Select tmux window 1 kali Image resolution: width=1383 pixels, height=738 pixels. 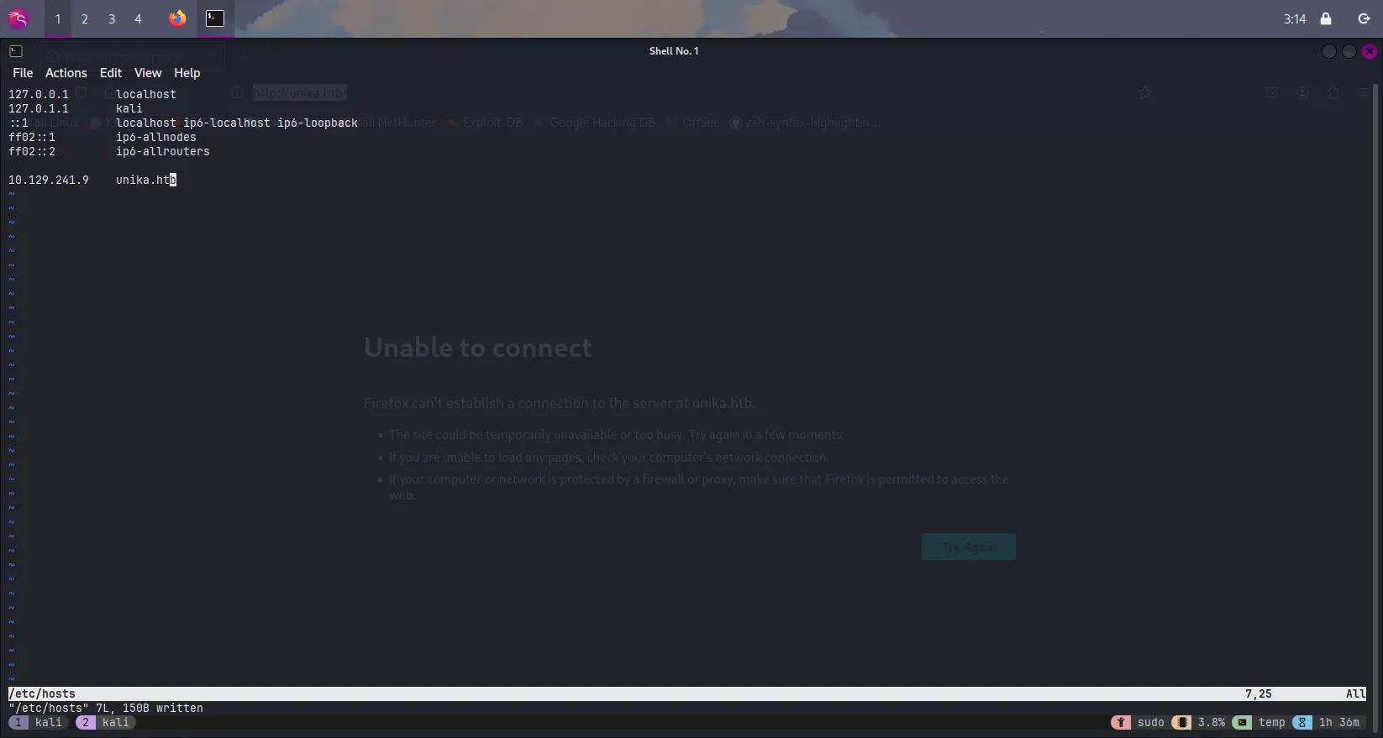click(38, 722)
